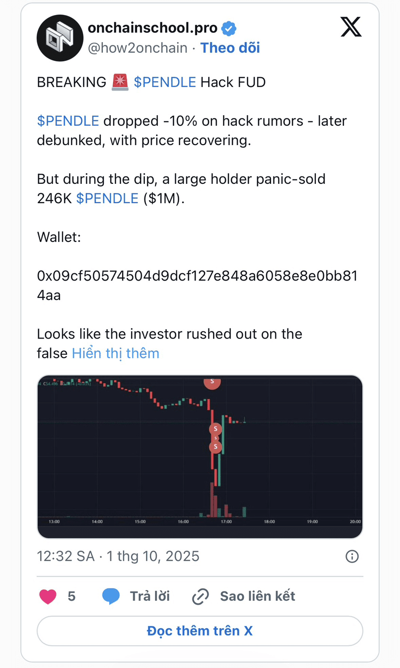Click the copy link chain icon
This screenshot has height=668, width=400.
[200, 596]
